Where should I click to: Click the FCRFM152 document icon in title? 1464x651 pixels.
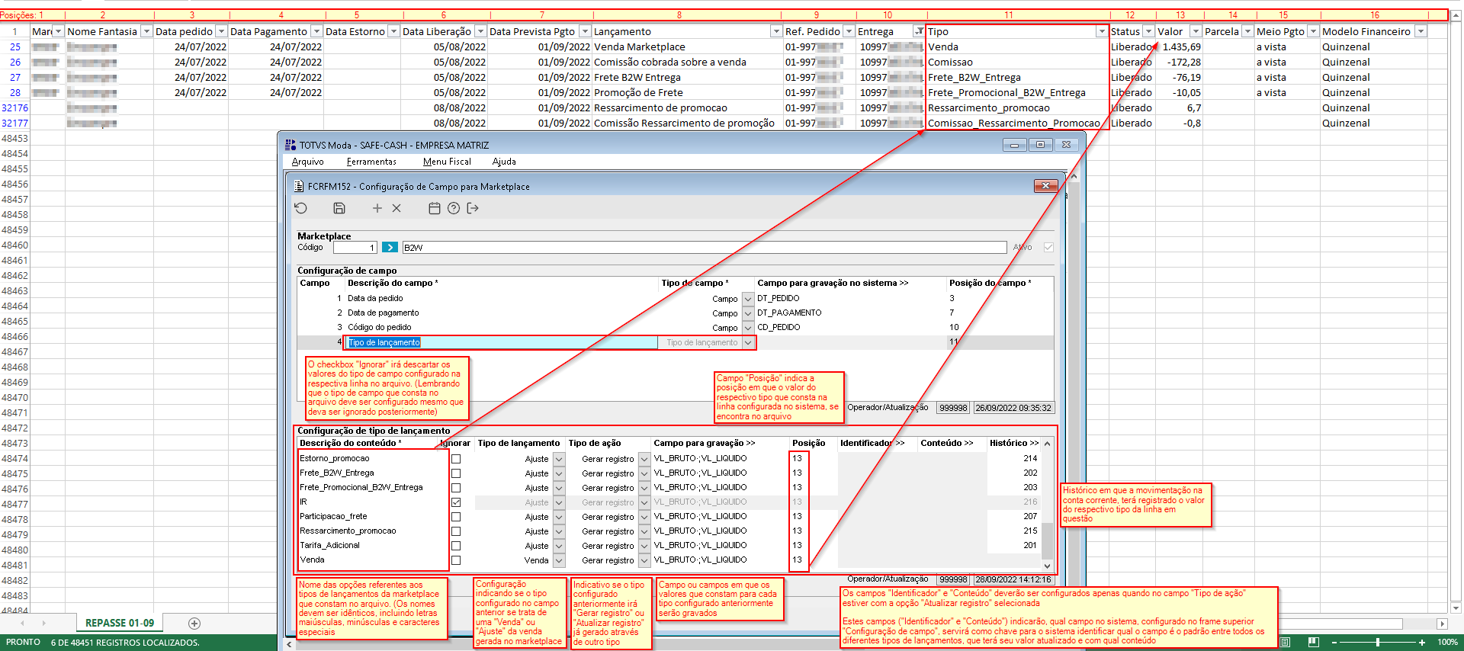(299, 186)
